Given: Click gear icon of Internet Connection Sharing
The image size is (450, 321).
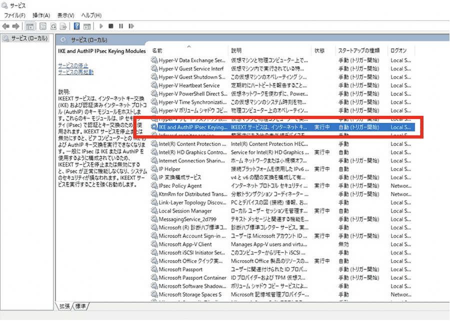Looking at the screenshot, I should tap(154, 160).
